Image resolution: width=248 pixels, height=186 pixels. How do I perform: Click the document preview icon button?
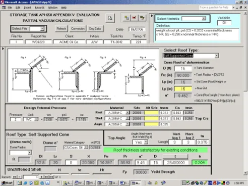click(x=110, y=18)
